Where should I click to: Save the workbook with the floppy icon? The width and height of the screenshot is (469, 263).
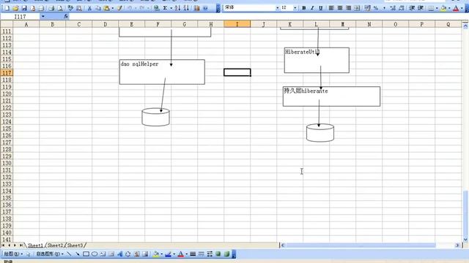click(24, 8)
